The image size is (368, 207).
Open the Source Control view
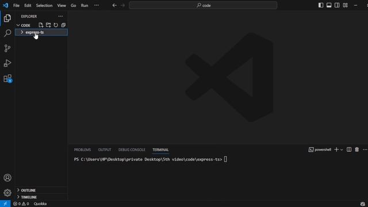coord(7,48)
